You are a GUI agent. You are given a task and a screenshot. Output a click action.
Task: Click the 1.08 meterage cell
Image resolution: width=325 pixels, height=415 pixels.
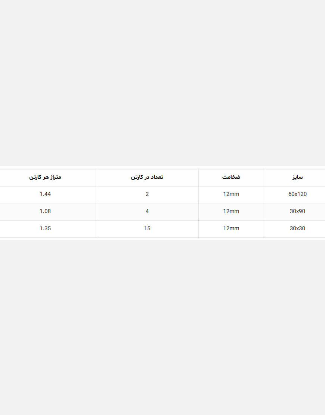[x=45, y=211]
